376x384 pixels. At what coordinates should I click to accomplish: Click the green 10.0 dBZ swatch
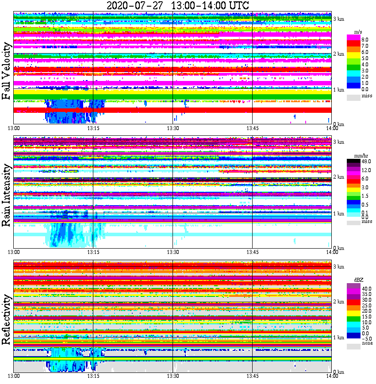pyautogui.click(x=353, y=319)
